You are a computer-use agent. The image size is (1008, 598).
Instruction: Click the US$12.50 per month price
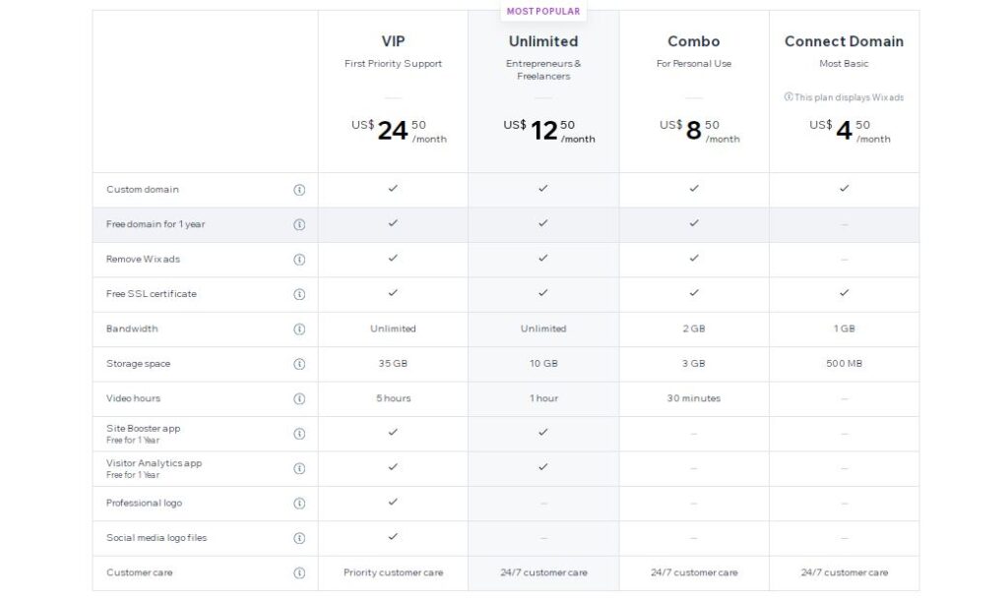point(548,131)
